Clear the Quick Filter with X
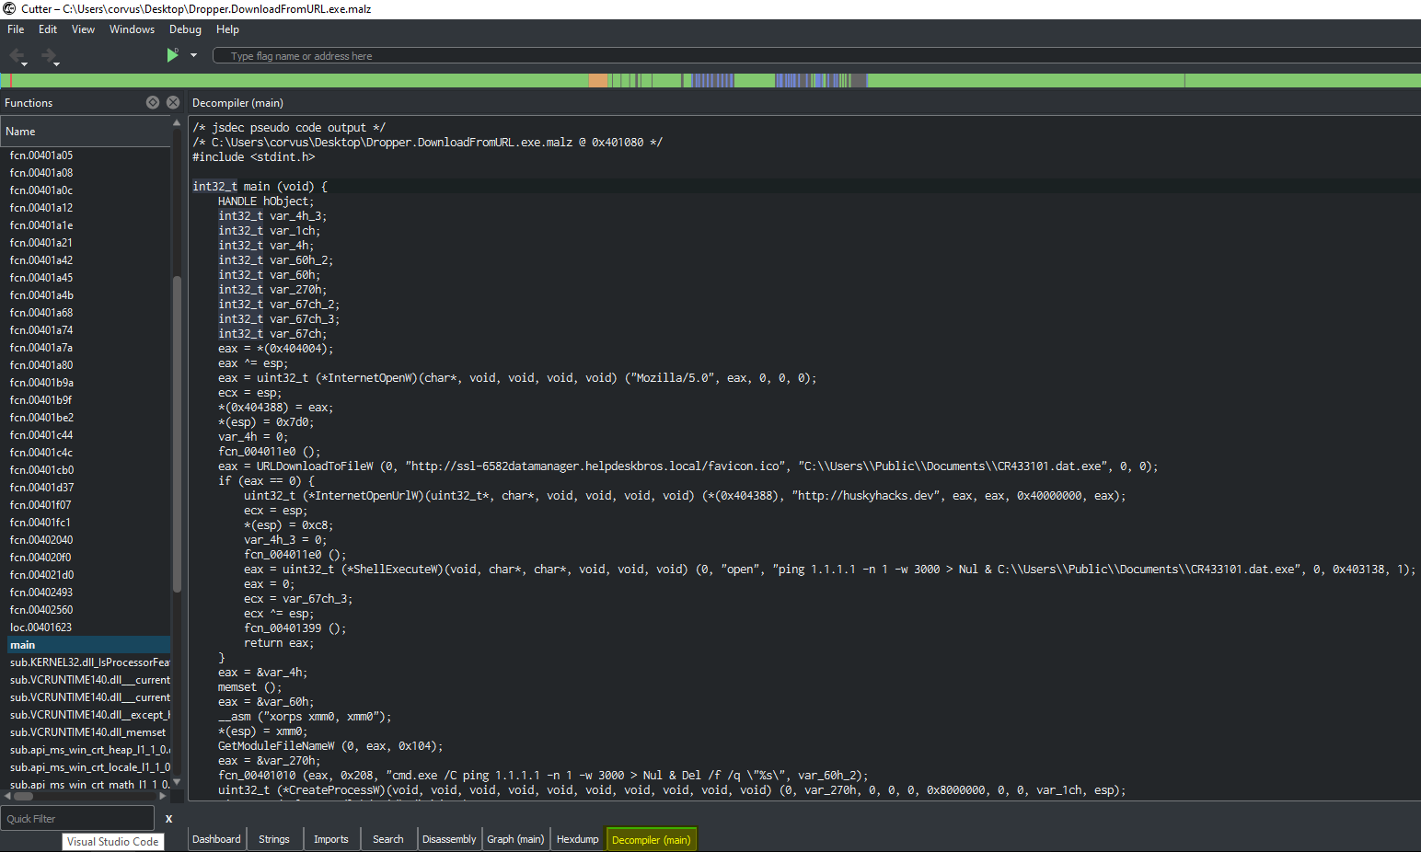Image resolution: width=1421 pixels, height=852 pixels. tap(168, 818)
